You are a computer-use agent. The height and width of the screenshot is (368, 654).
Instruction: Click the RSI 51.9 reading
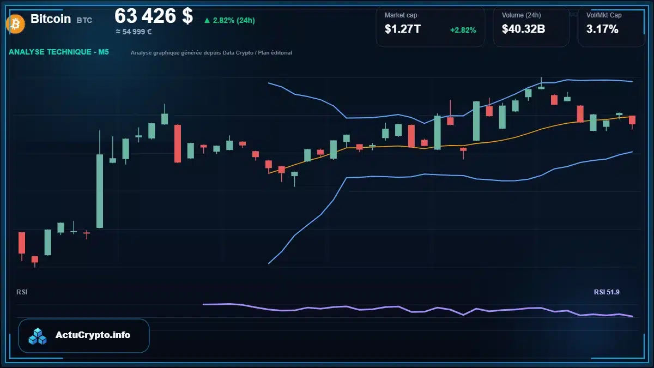[x=607, y=292]
